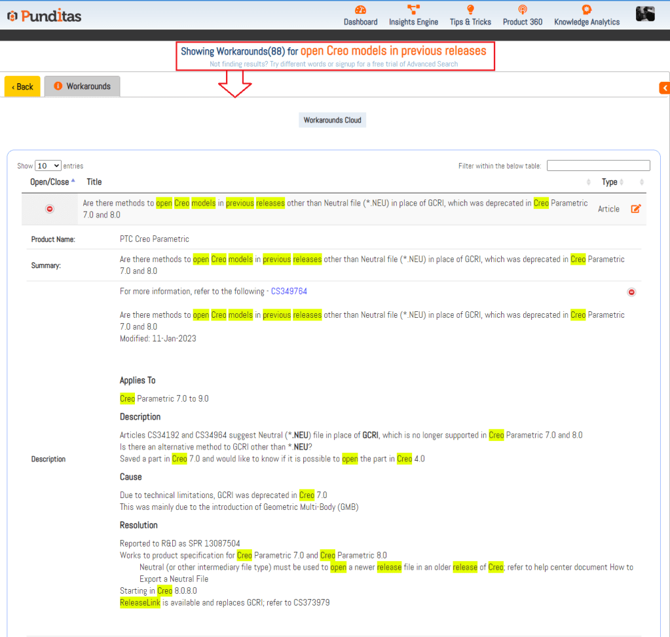Open the Knowledge Analytics icon
The height and width of the screenshot is (637, 670).
coord(586,10)
